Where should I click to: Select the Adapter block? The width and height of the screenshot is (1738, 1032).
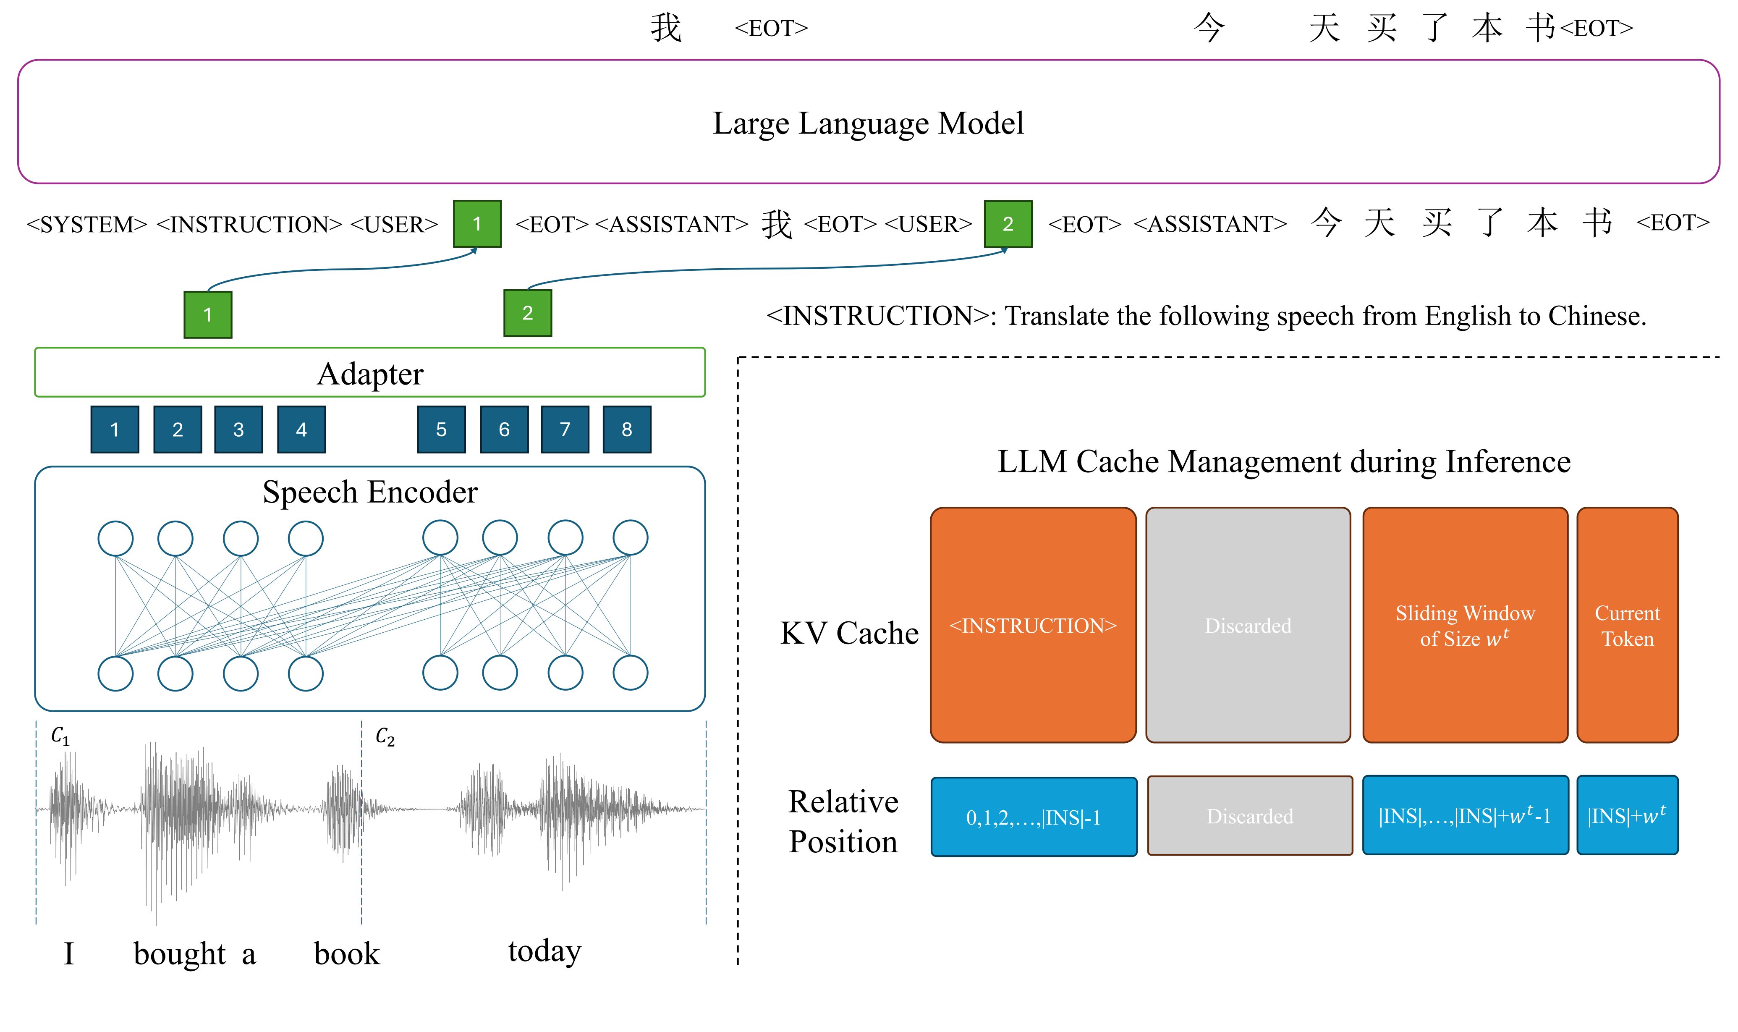(370, 372)
